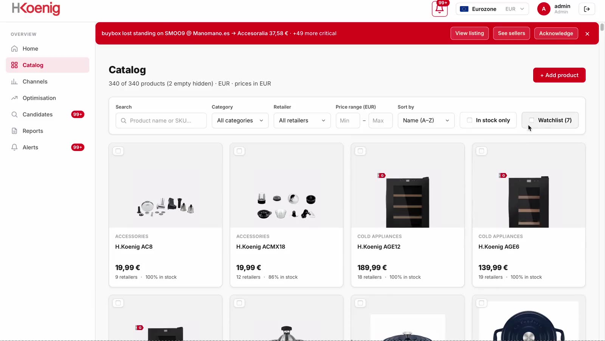605x341 pixels.
Task: Open the H.Koenig ACMX18 product image
Action: click(x=287, y=185)
